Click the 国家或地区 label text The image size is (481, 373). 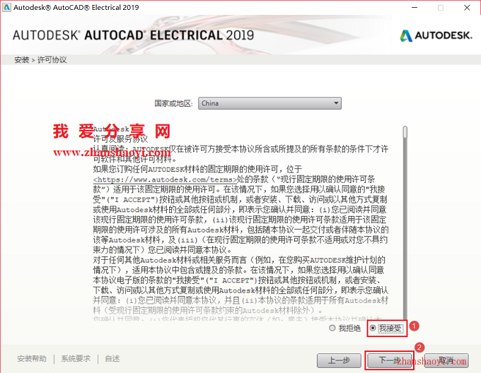tap(173, 104)
